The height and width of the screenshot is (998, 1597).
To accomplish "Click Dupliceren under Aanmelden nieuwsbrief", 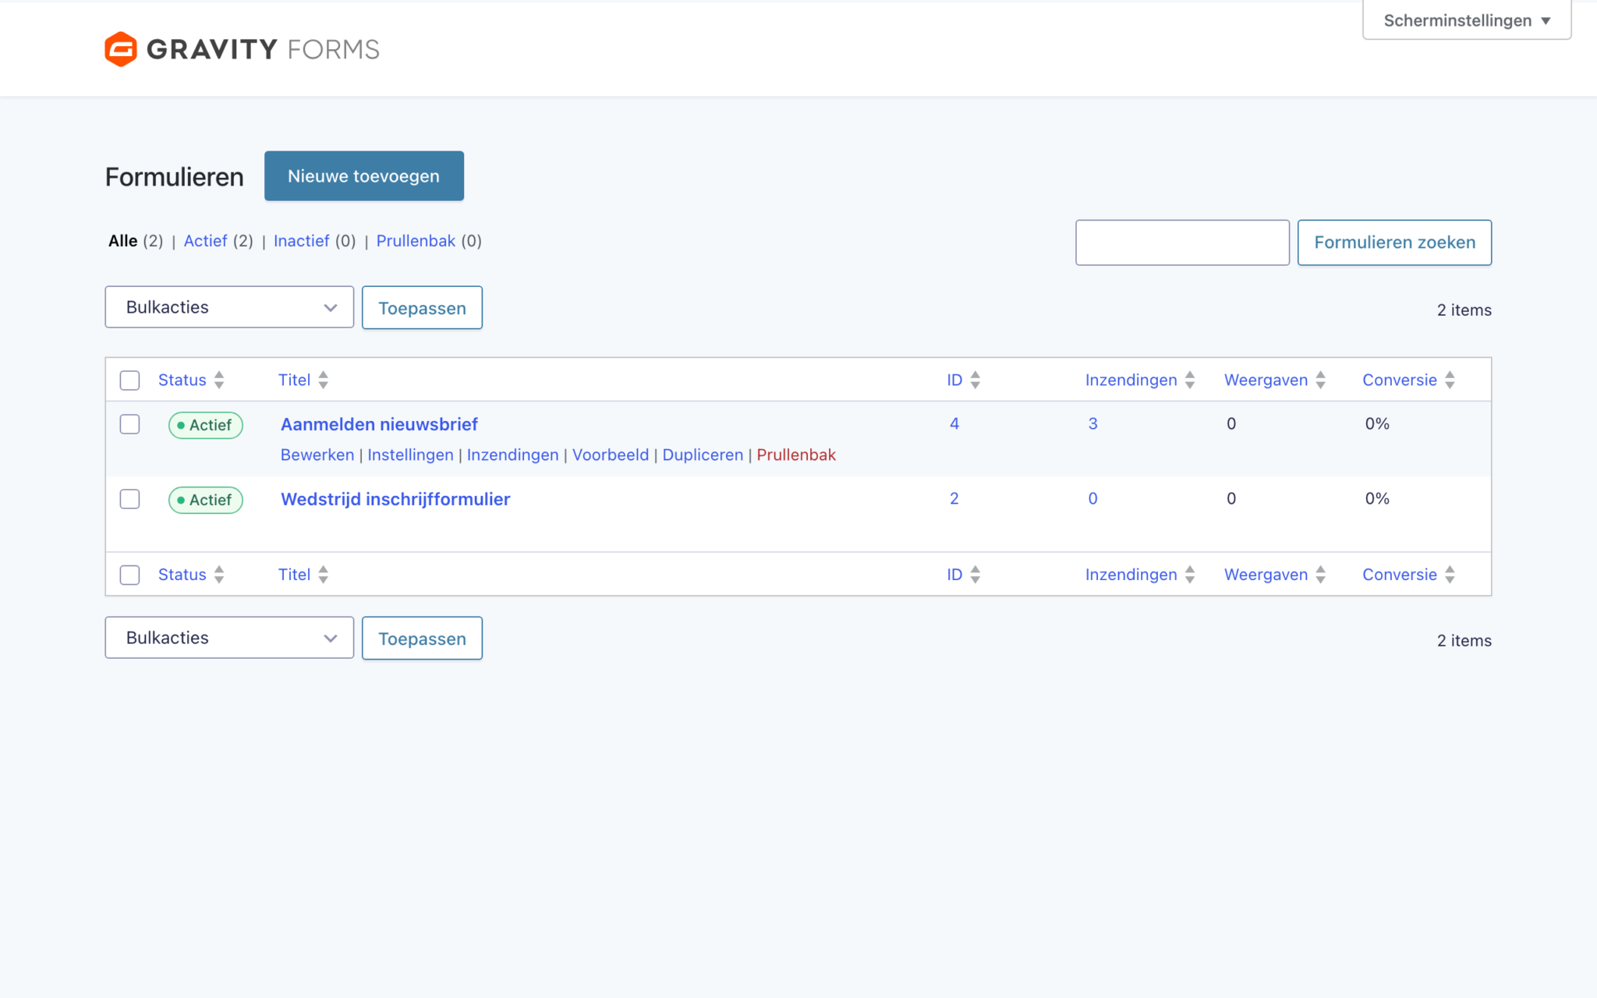I will (x=703, y=455).
